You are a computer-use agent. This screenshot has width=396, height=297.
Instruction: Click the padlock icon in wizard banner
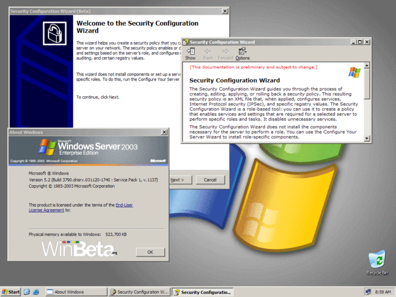click(55, 33)
